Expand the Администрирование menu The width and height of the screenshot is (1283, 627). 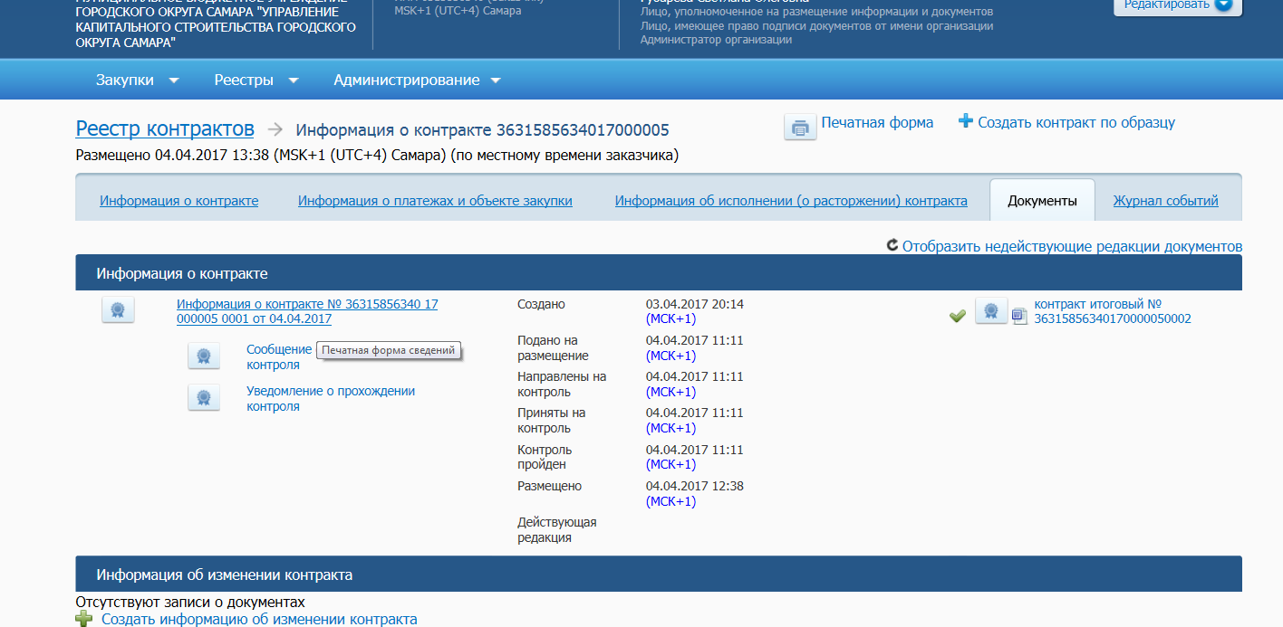(417, 81)
